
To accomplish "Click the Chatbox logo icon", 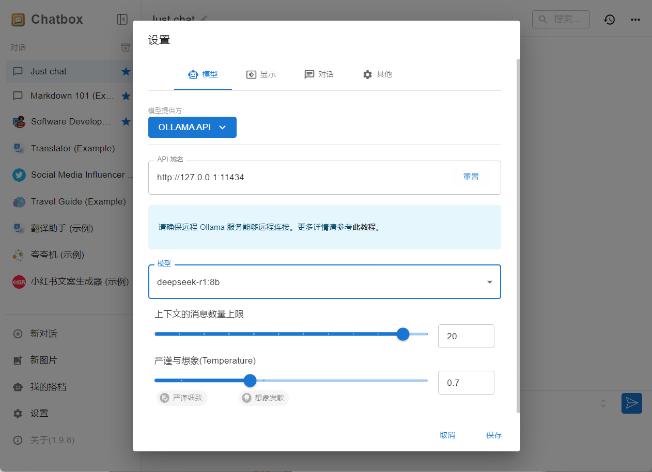I will (x=18, y=20).
